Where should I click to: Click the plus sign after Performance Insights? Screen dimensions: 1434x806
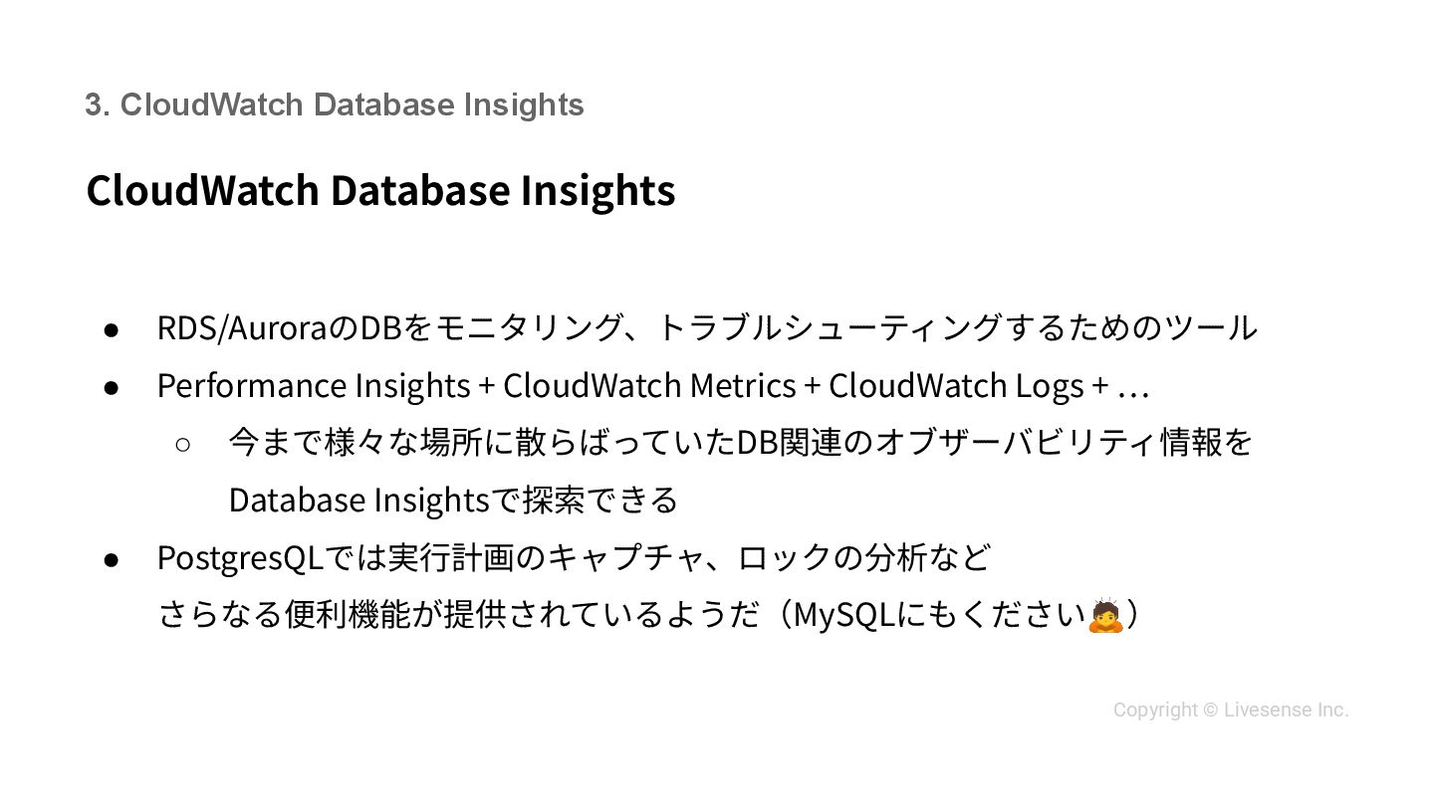tap(486, 386)
